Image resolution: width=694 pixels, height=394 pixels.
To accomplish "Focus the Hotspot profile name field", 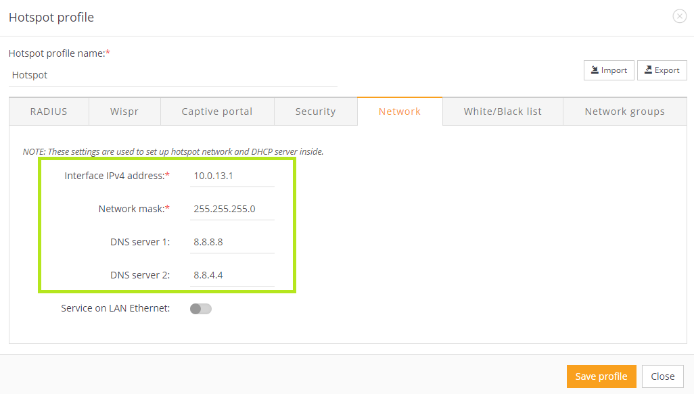I will click(x=172, y=75).
